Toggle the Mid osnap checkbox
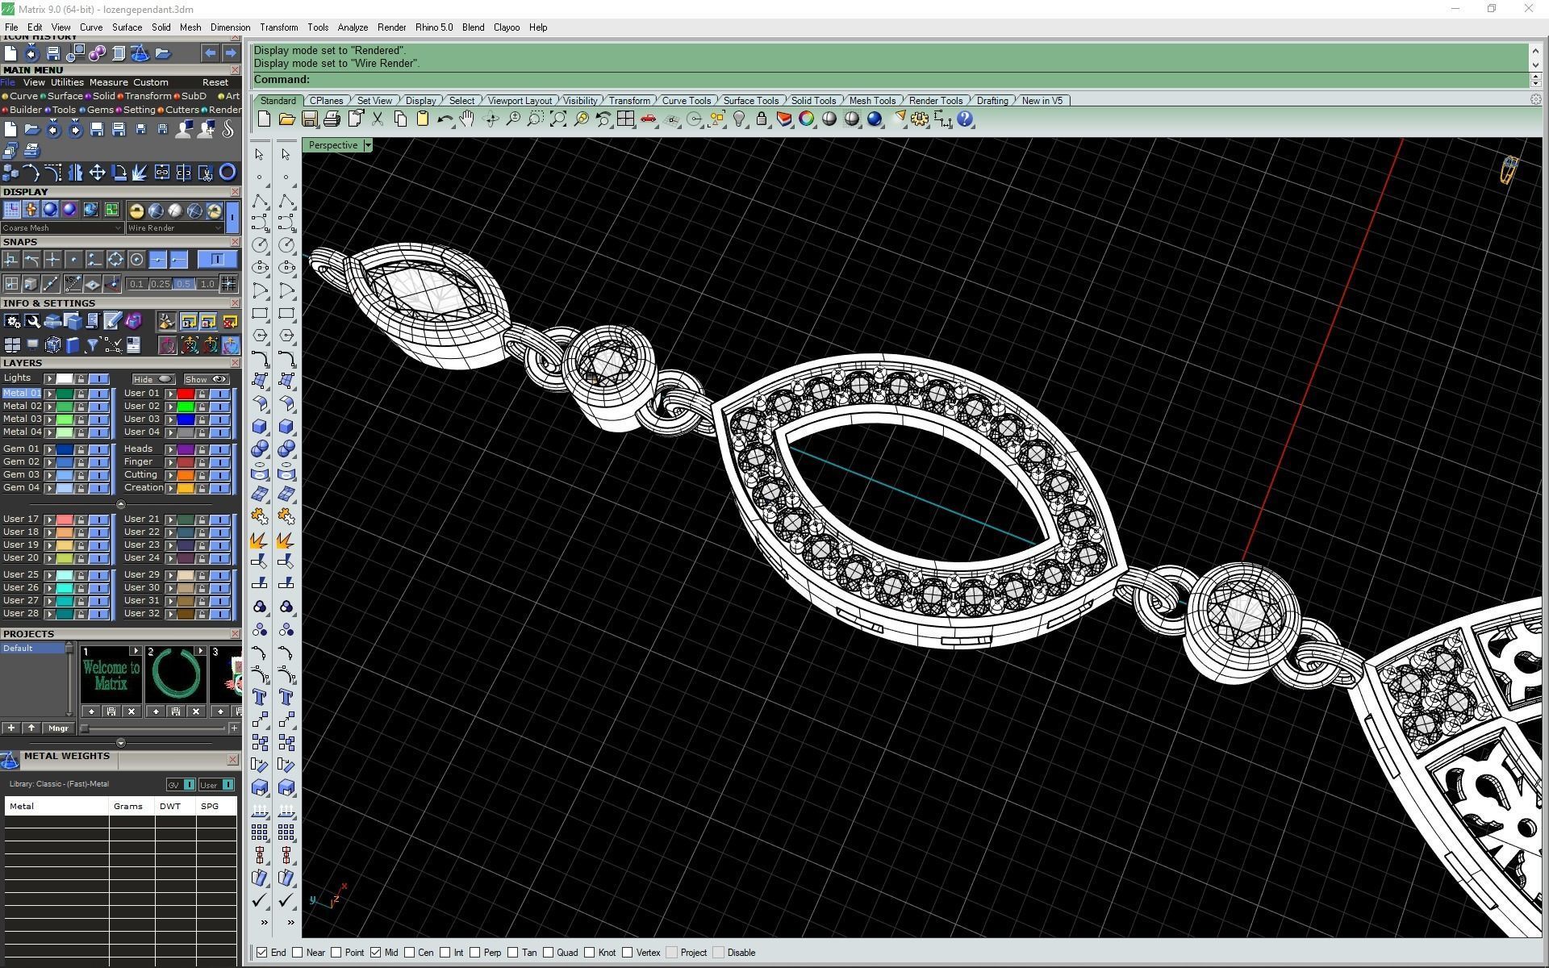The width and height of the screenshot is (1549, 968). 376,953
